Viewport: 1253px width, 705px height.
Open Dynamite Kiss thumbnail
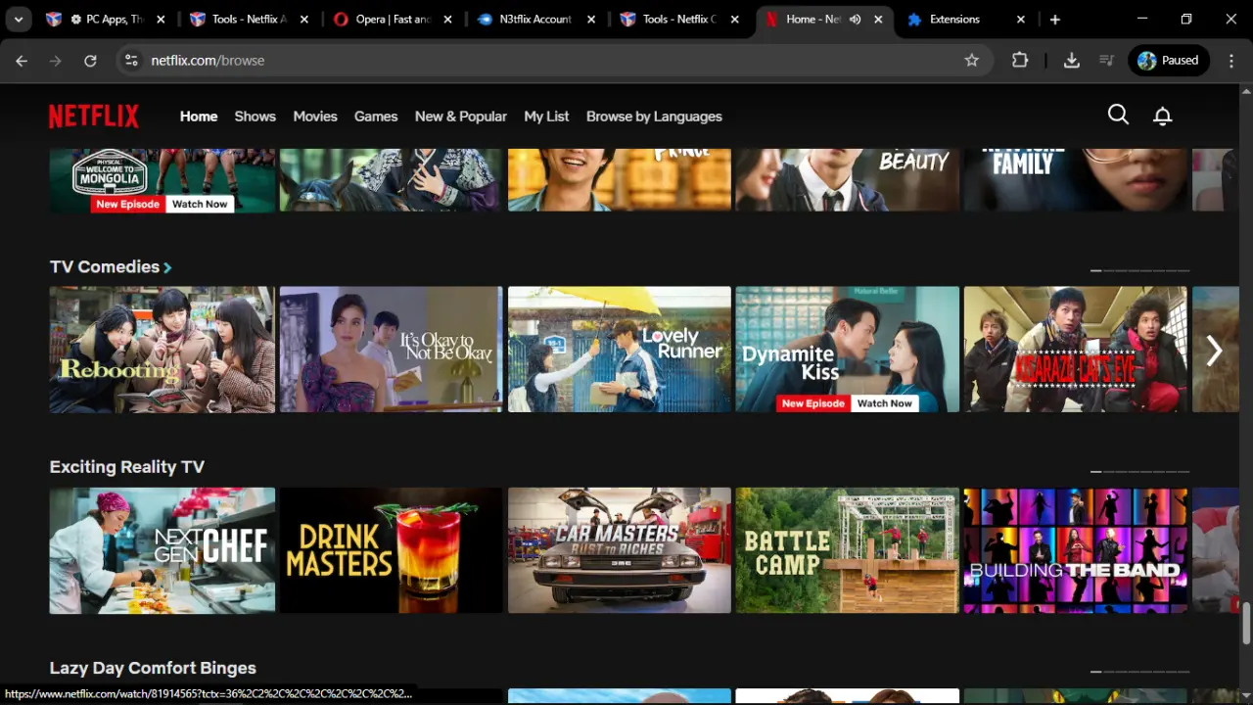pyautogui.click(x=848, y=350)
